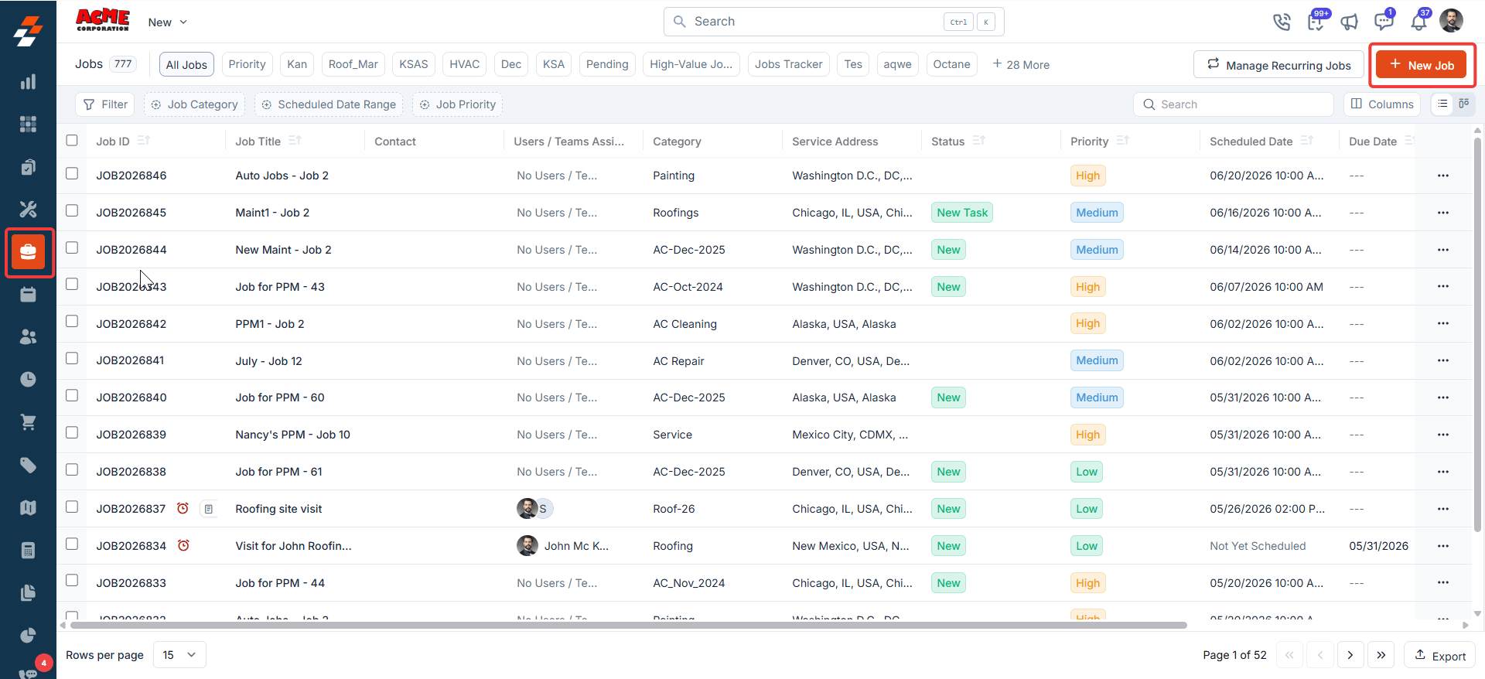Image resolution: width=1485 pixels, height=679 pixels.
Task: Open the chat messages icon
Action: click(1384, 21)
